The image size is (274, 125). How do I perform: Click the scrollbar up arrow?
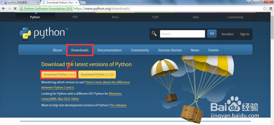point(272,14)
